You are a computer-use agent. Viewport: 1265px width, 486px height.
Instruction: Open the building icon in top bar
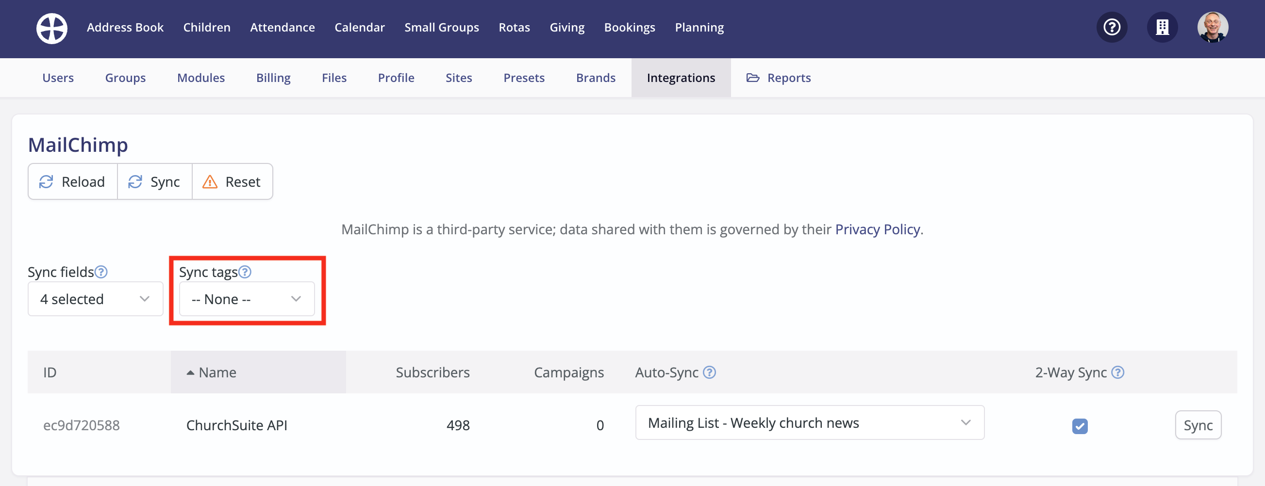(x=1162, y=27)
